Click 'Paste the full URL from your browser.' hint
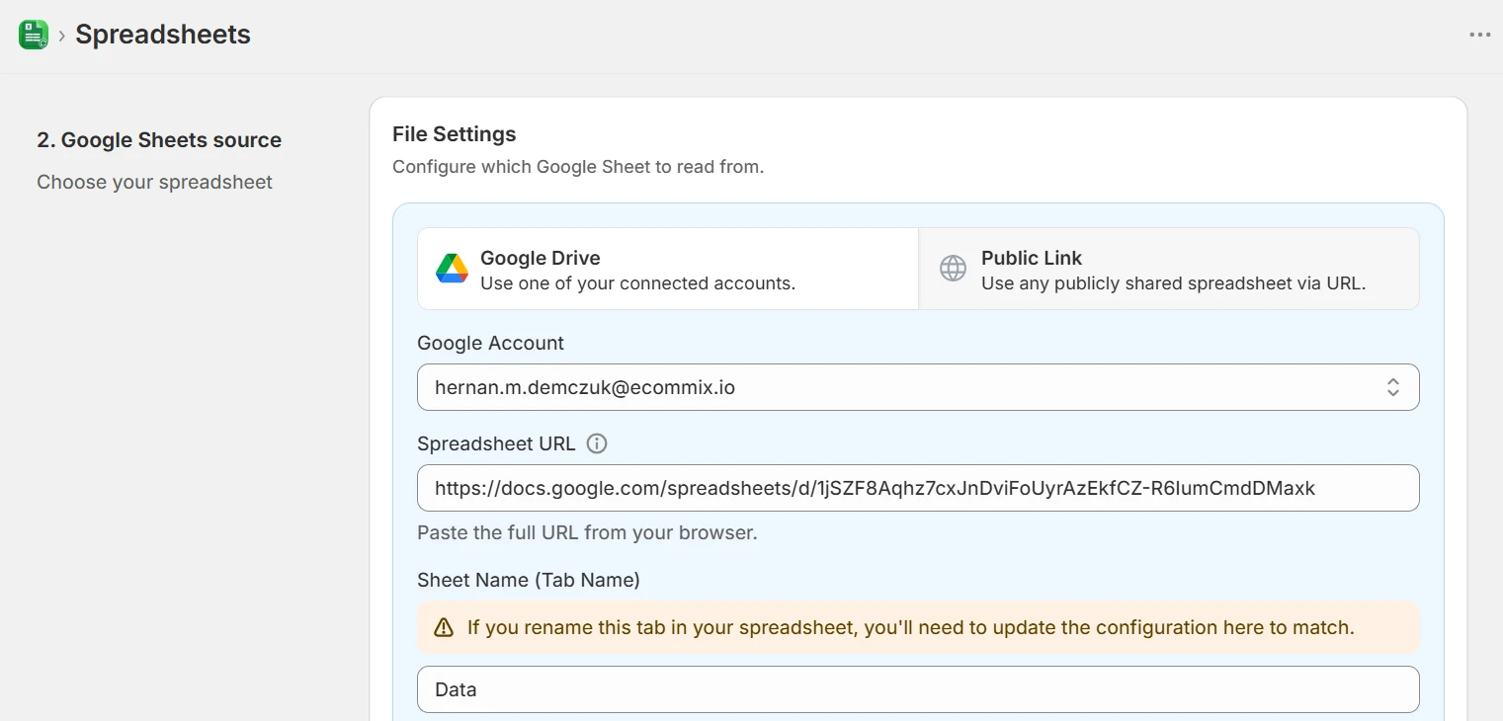 587,532
